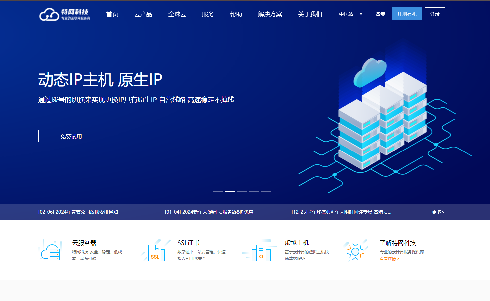
Task: Open the 解决方案 dropdown menu
Action: [x=270, y=14]
